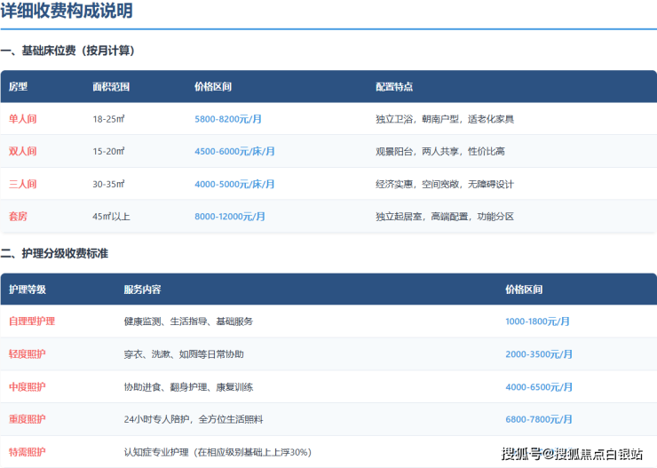Click the 6800-7800元/月 care price
Viewport: 657px width, 468px height.
coord(537,419)
